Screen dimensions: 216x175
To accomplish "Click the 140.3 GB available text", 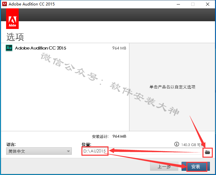I will click(x=193, y=145).
